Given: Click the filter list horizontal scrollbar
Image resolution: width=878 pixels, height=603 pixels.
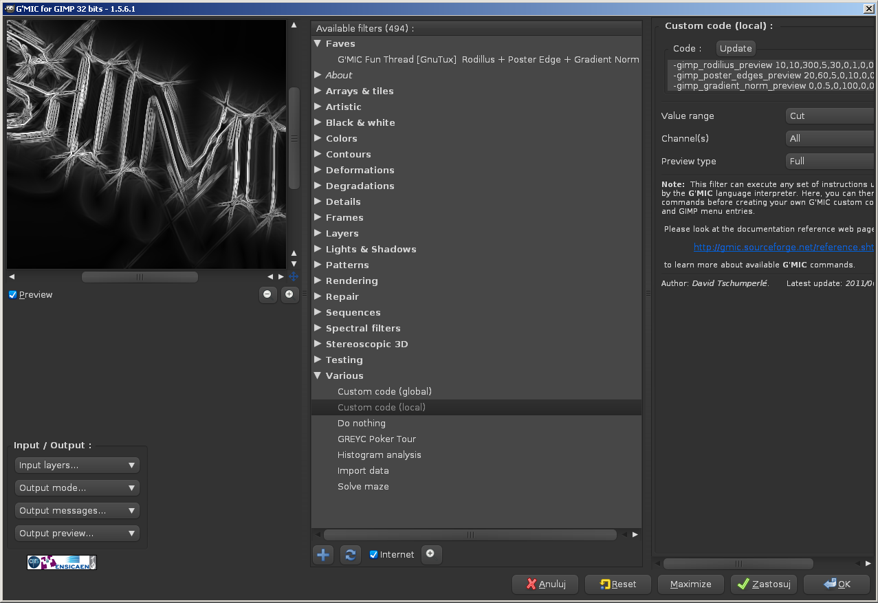Looking at the screenshot, I should [470, 534].
